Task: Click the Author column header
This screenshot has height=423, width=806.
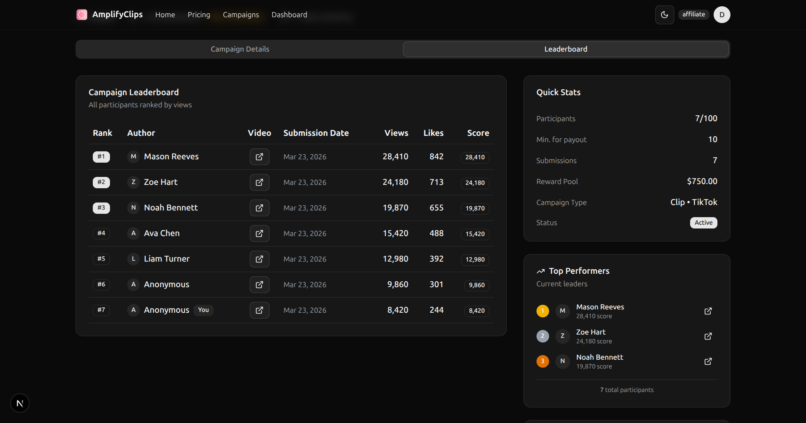Action: [141, 133]
